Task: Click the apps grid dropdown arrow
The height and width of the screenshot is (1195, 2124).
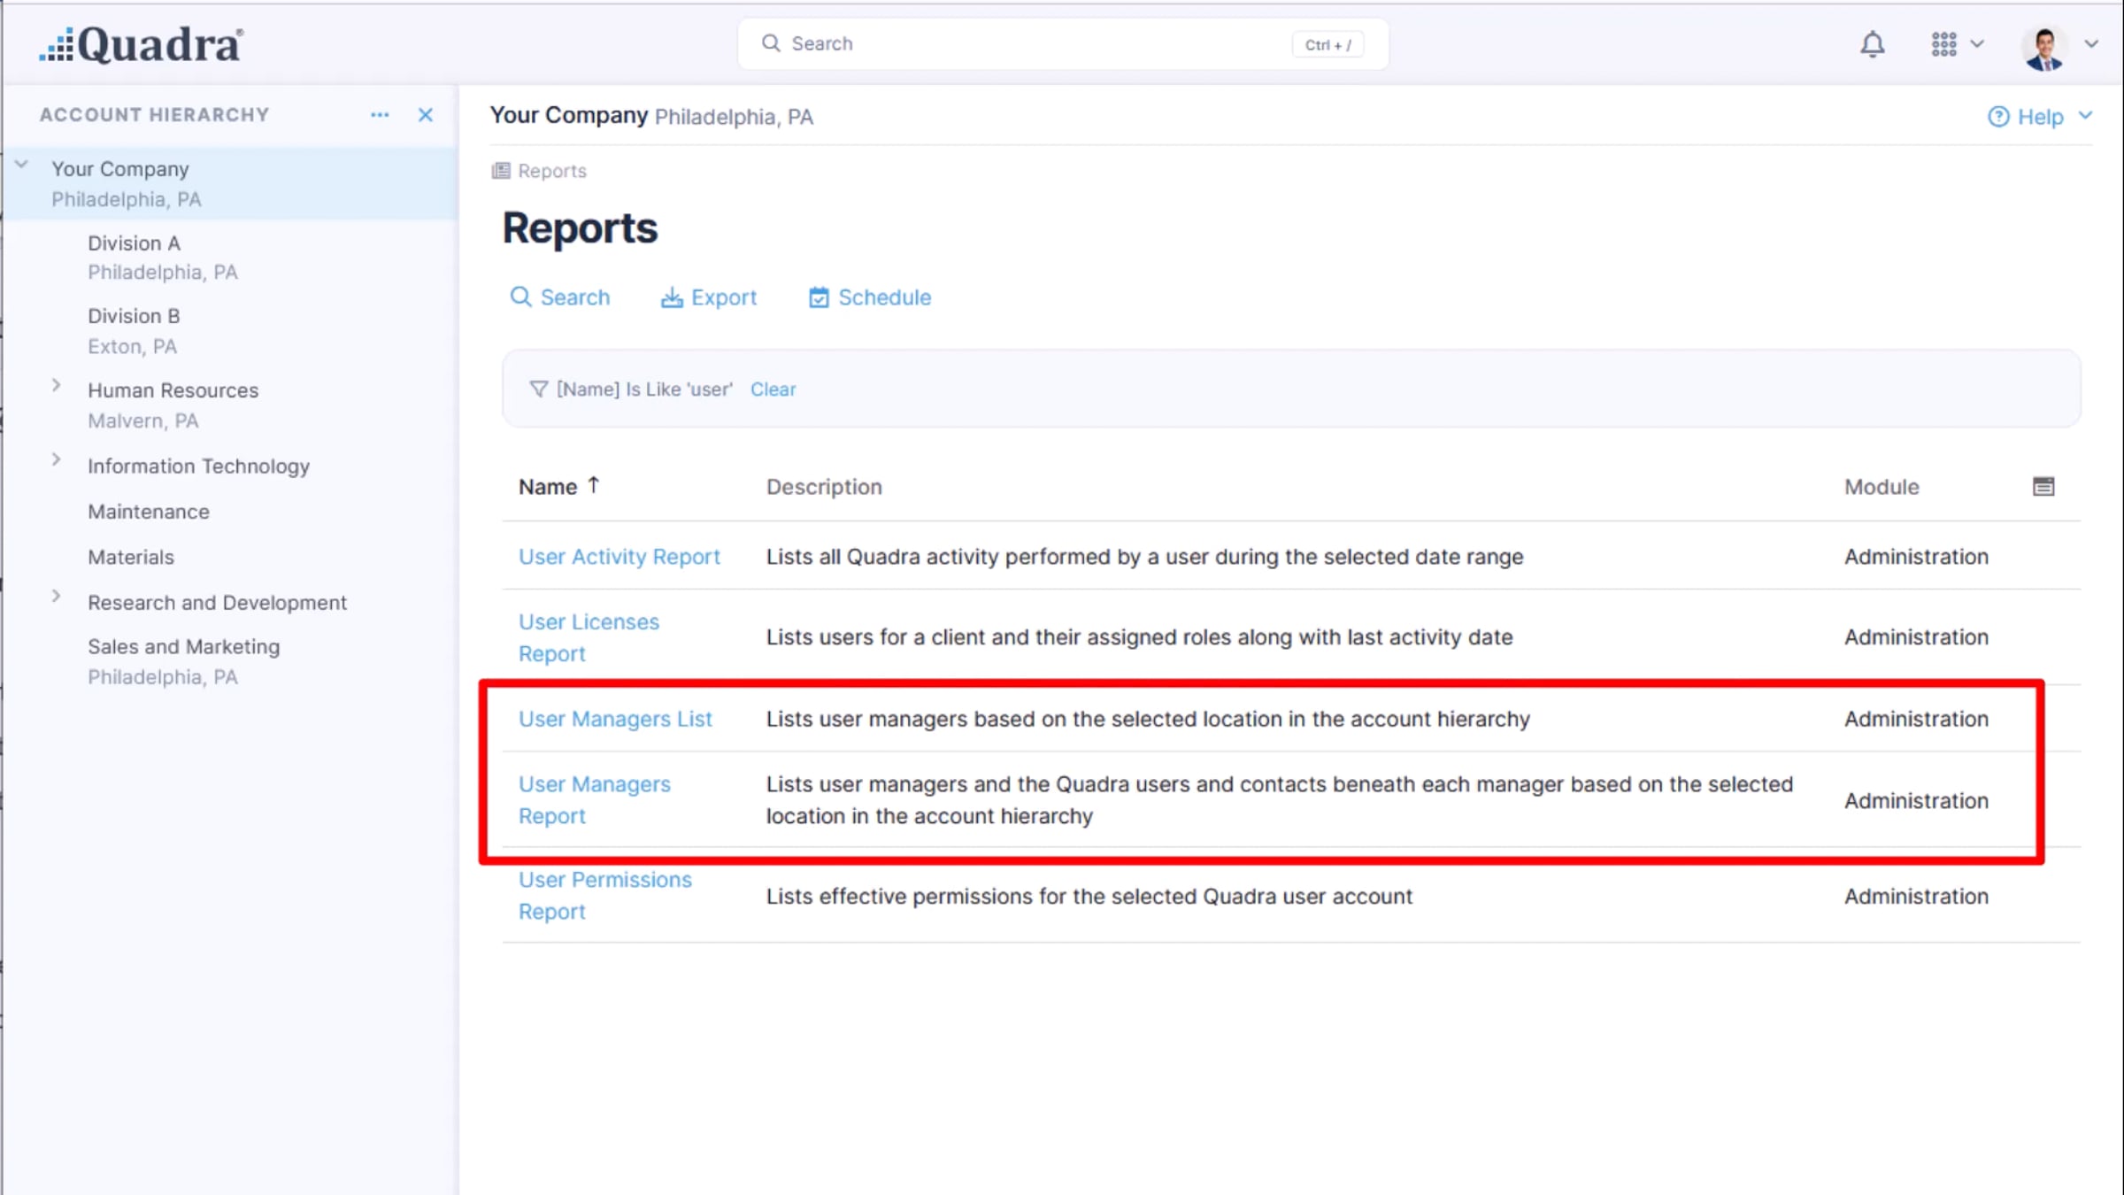Action: [x=1977, y=43]
